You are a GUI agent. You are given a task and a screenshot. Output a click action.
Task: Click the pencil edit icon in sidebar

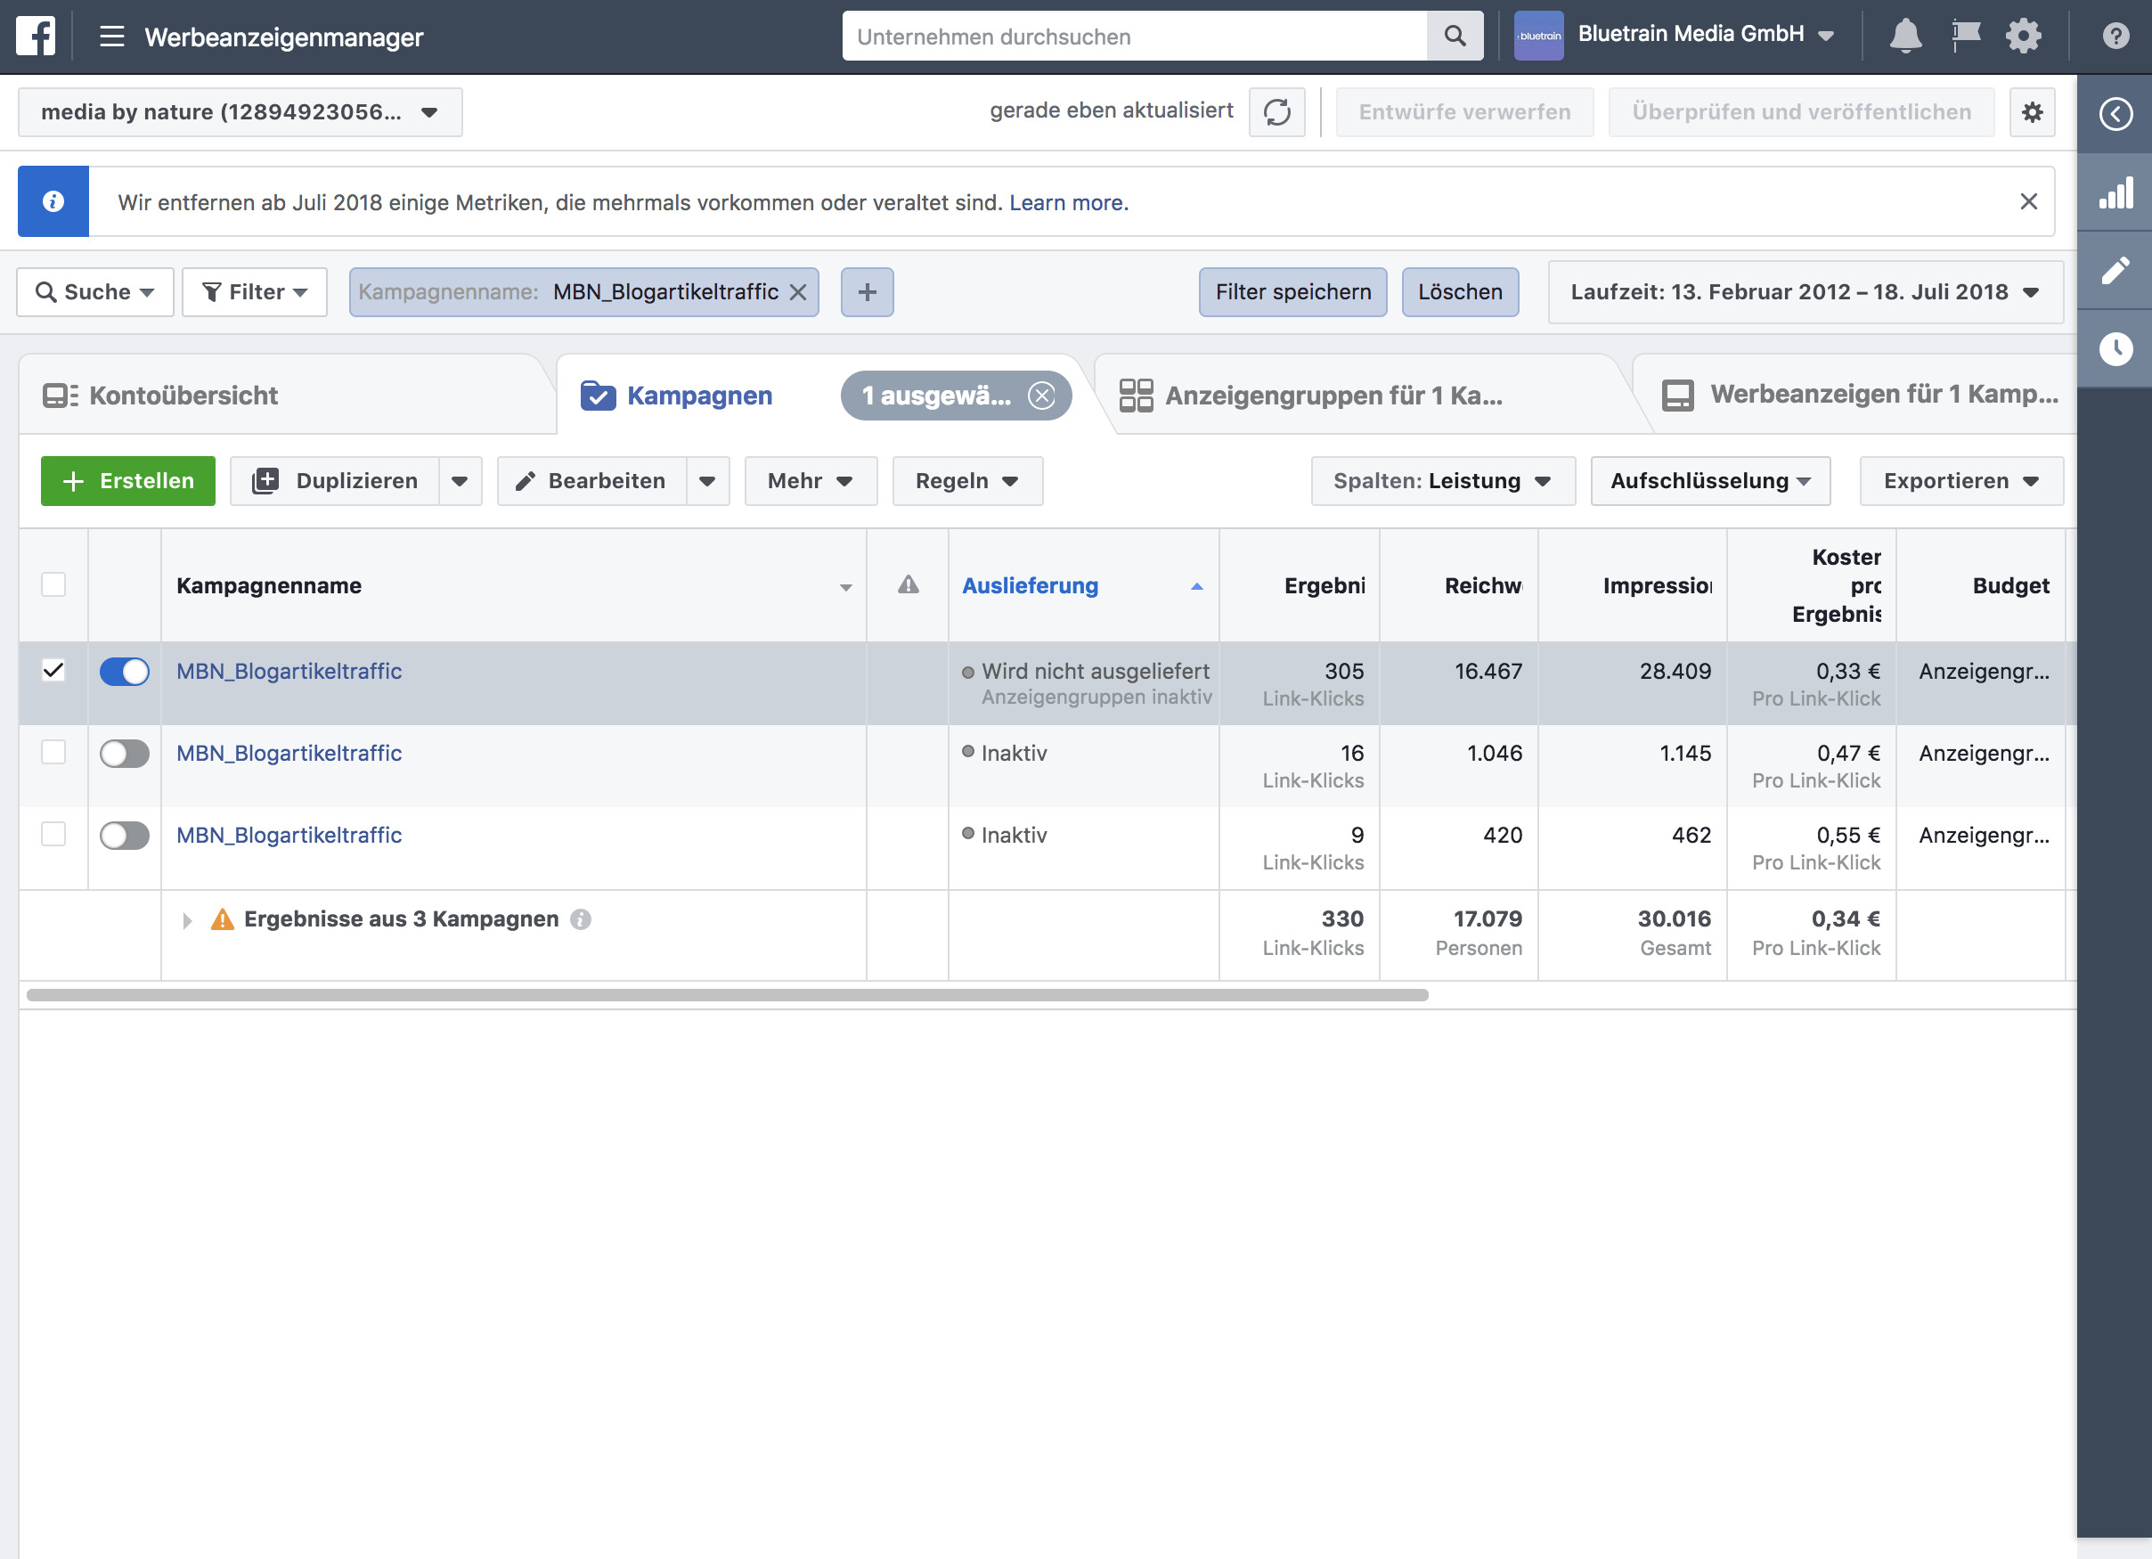pos(2115,271)
